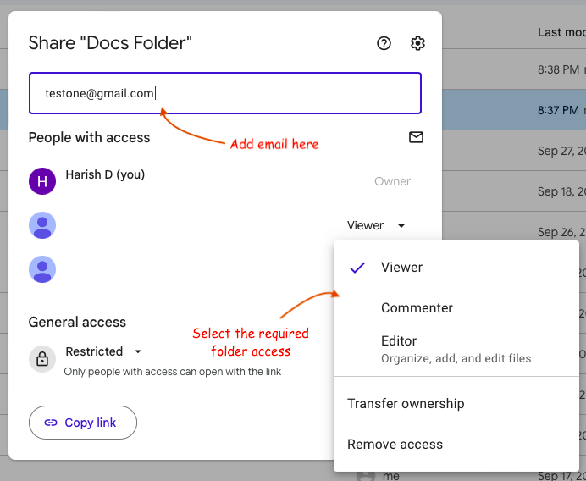Click the Harish D avatar icon
586x481 pixels.
[42, 181]
